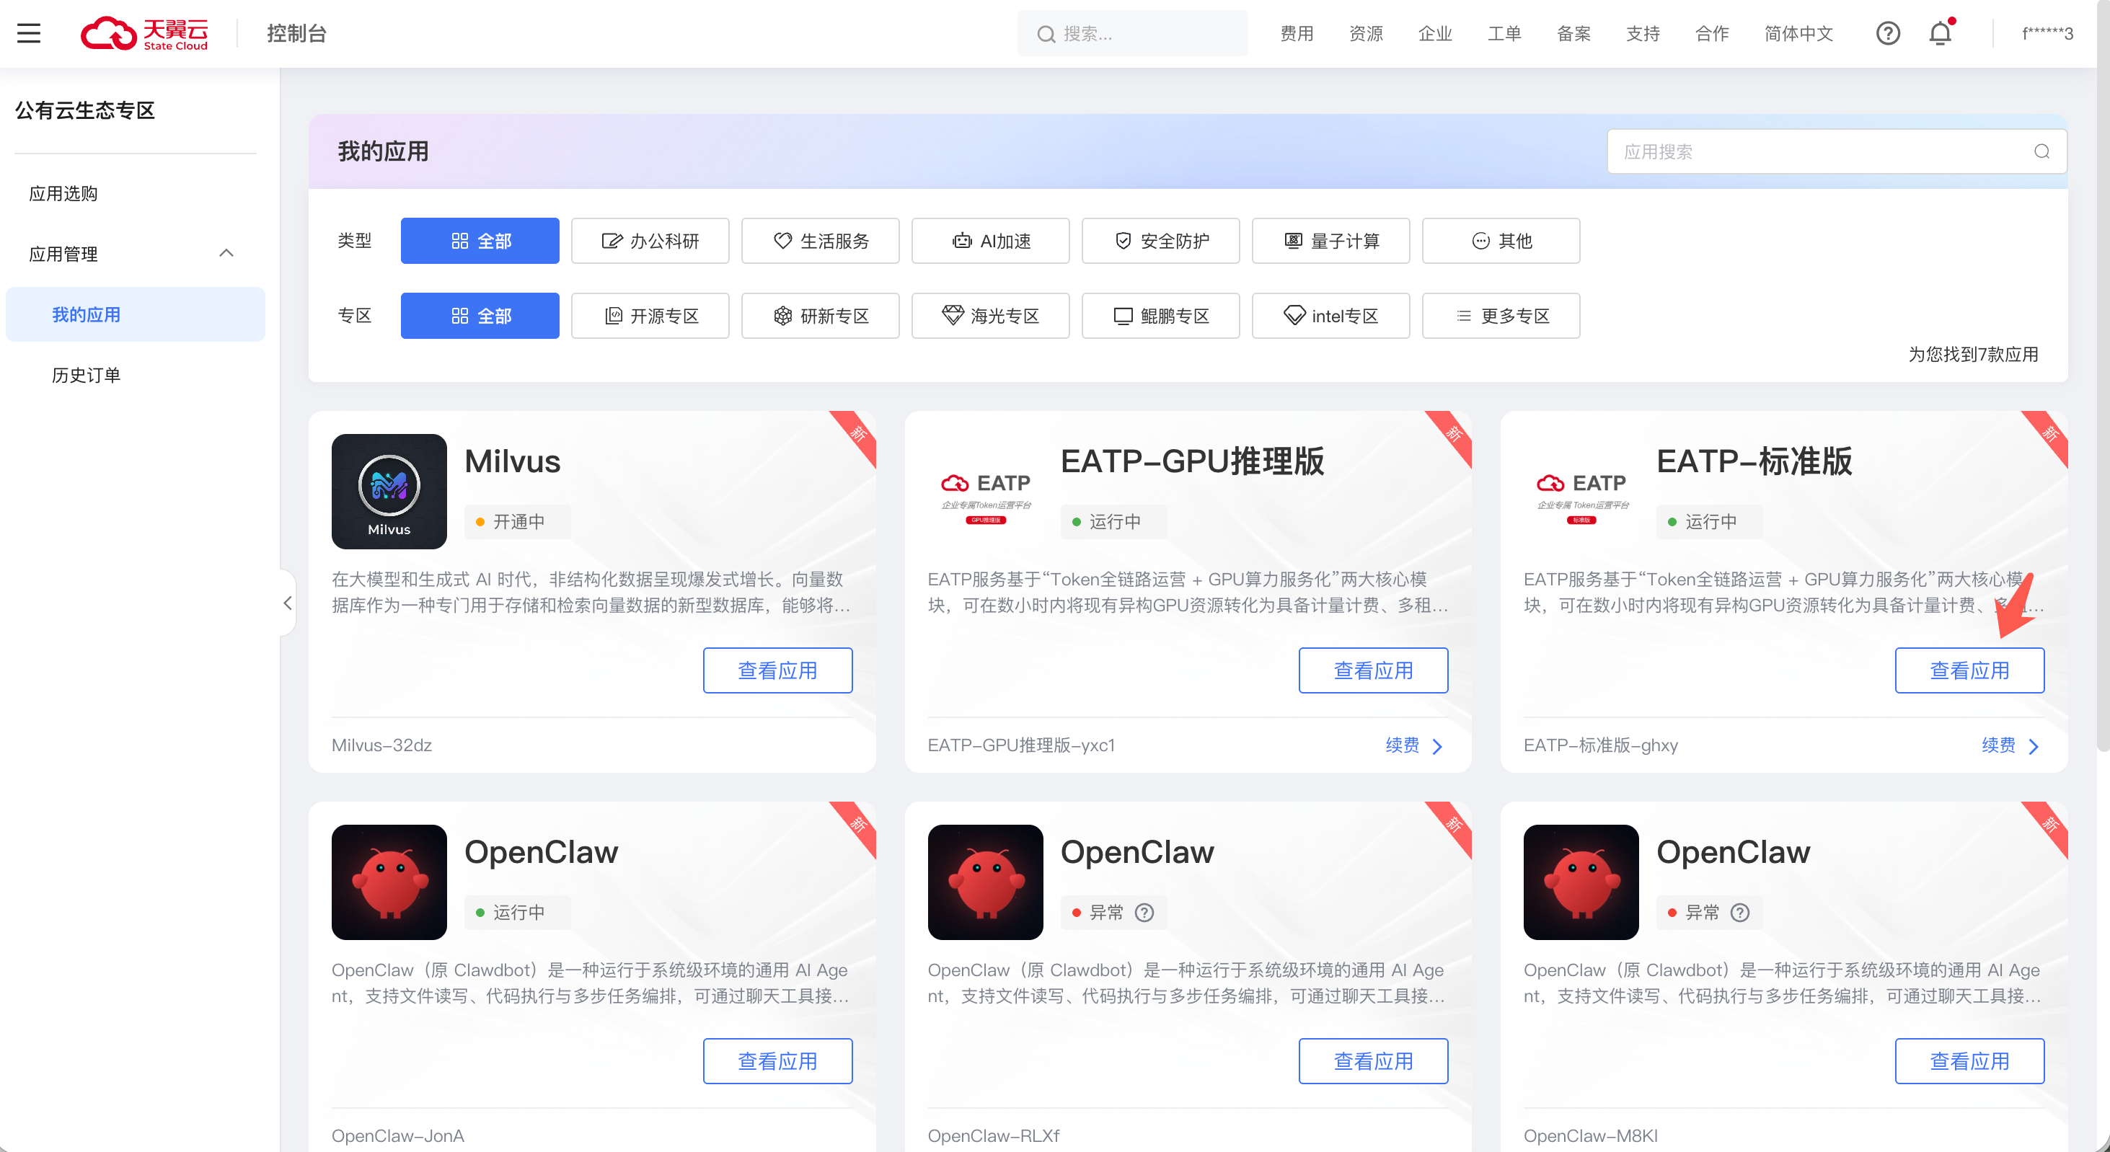Open the 工单 top menu
This screenshot has height=1152, width=2110.
(x=1505, y=34)
